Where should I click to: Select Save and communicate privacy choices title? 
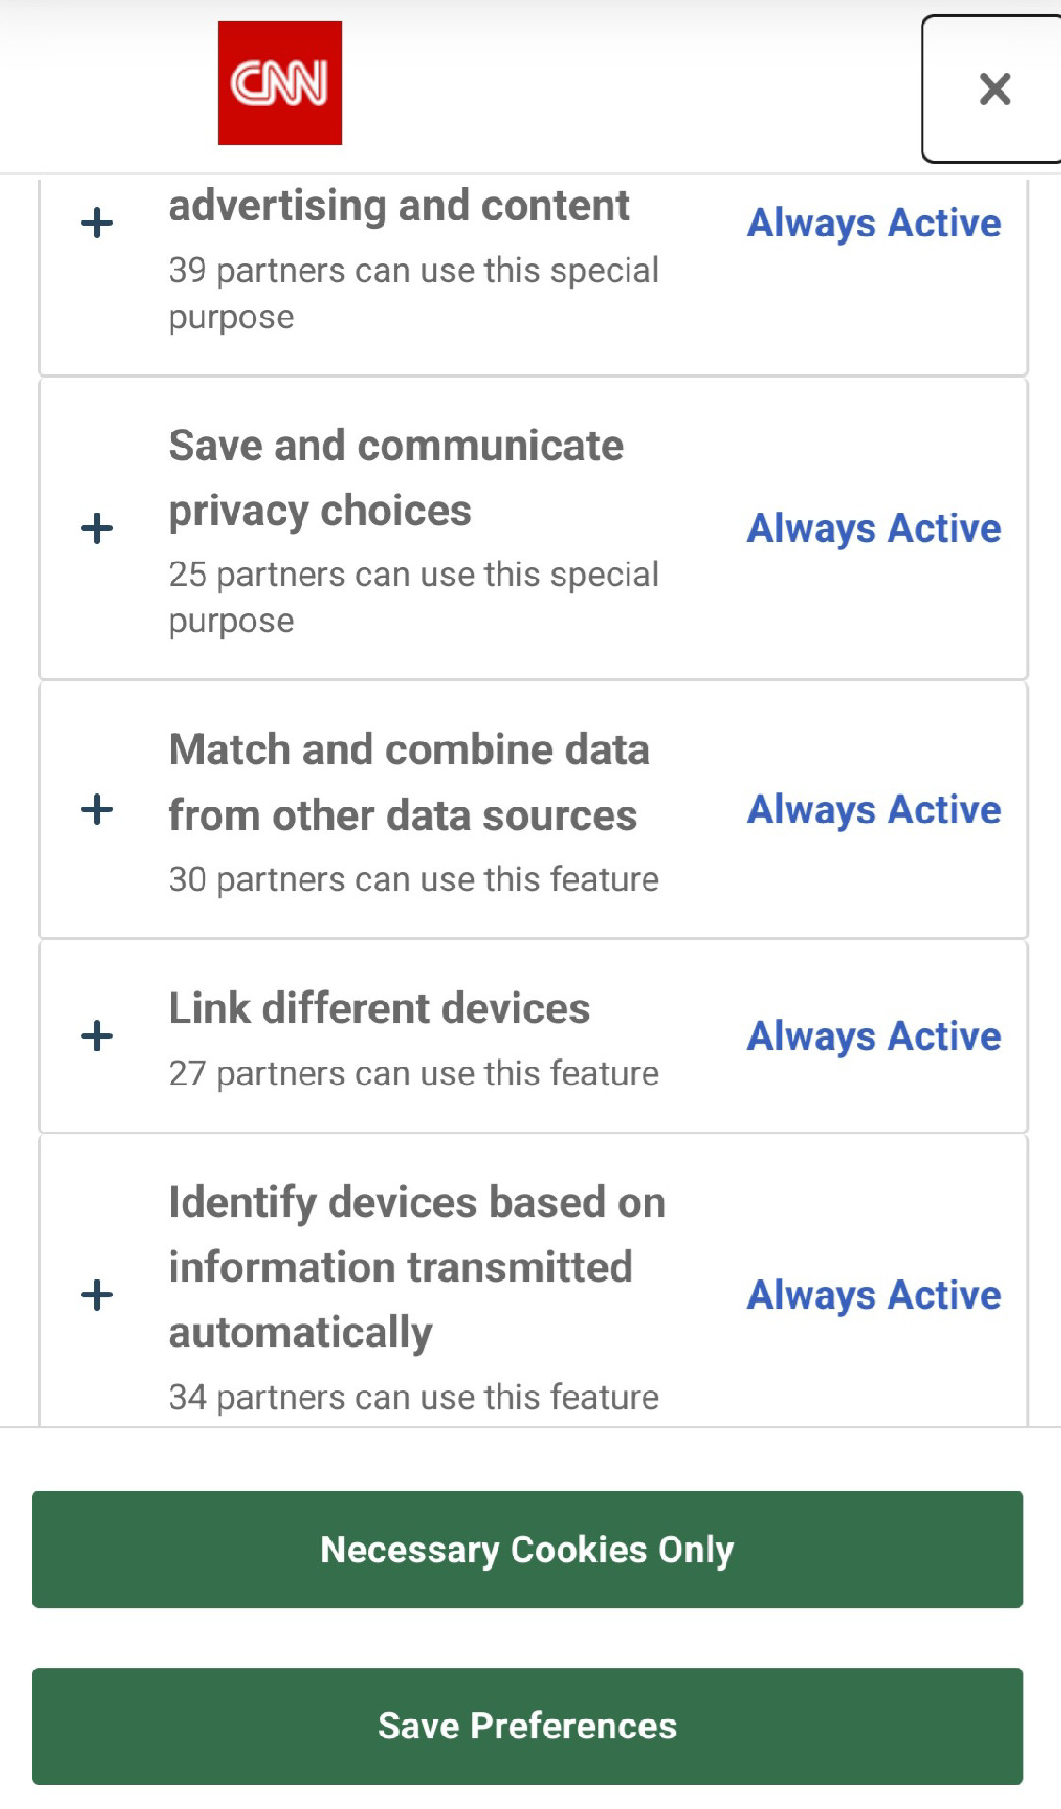click(x=396, y=478)
